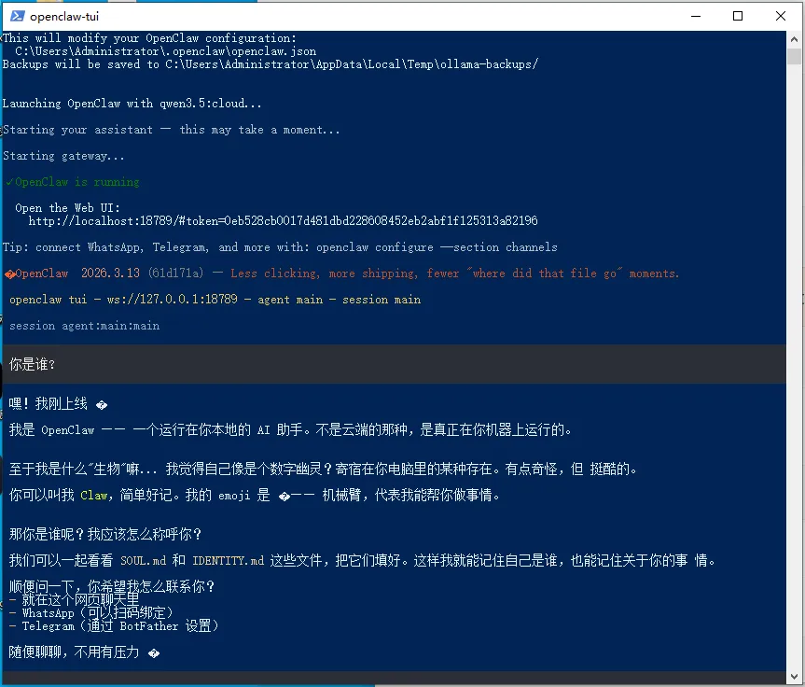Click the '随便聊聊，不用有压力' line
Image resolution: width=805 pixels, height=687 pixels.
tap(84, 652)
